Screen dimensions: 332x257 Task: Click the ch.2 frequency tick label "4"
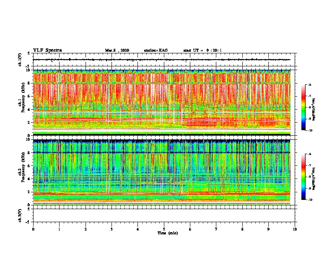coord(29,179)
